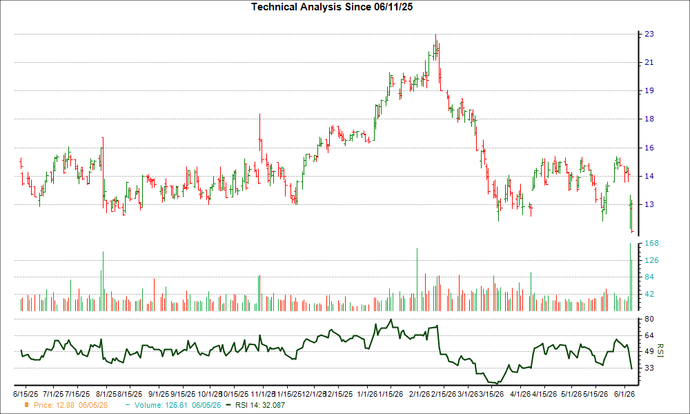Click the date label 1/1/26
Image resolution: width=690 pixels, height=414 pixels.
[x=367, y=394]
